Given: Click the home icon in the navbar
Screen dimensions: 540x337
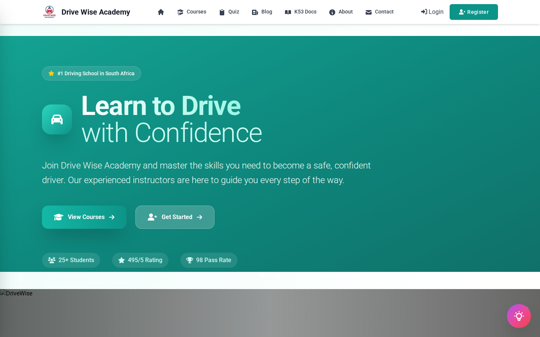Looking at the screenshot, I should (x=161, y=12).
